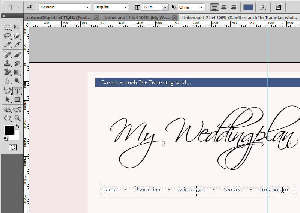Open the 15 Pt font size dropdown
This screenshot has height=213, width=300.
165,7
